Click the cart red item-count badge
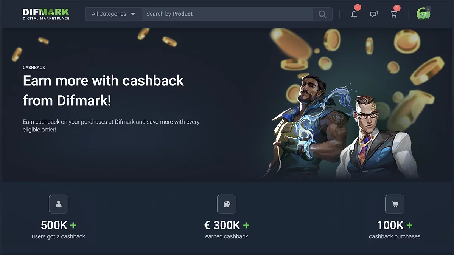454x255 pixels. (397, 8)
